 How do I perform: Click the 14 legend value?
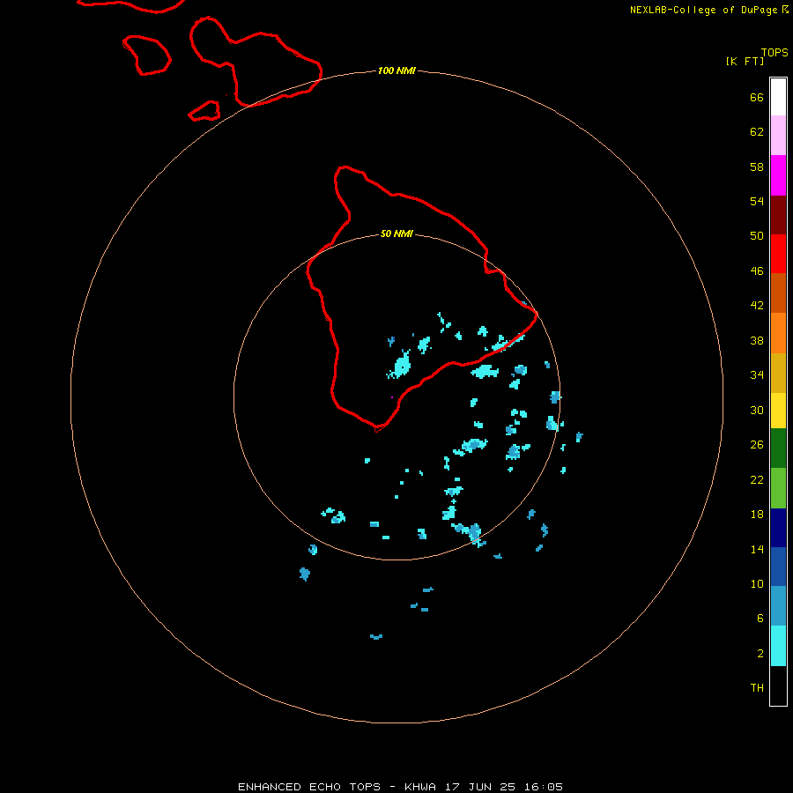click(757, 549)
